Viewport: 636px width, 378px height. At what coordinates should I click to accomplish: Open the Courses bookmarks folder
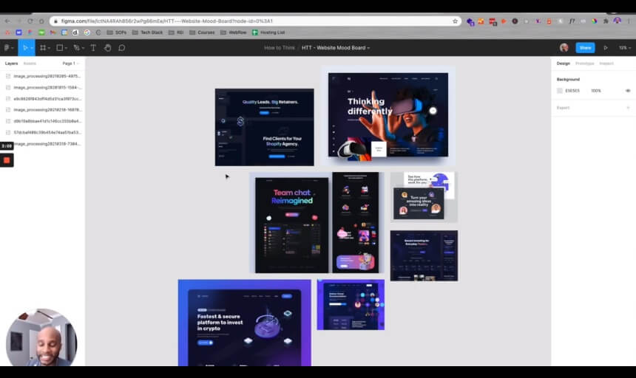[202, 32]
